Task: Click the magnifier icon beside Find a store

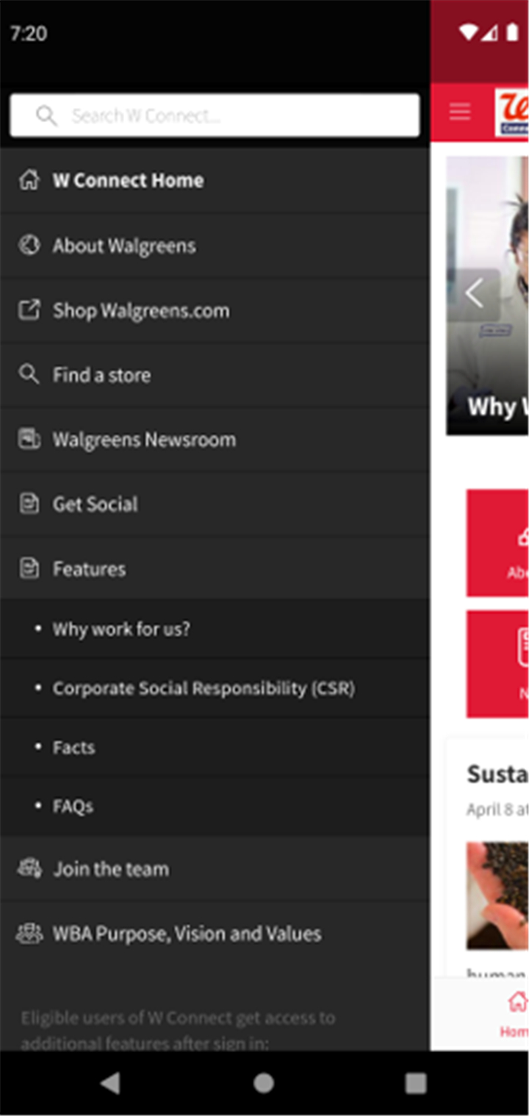Action: (29, 374)
